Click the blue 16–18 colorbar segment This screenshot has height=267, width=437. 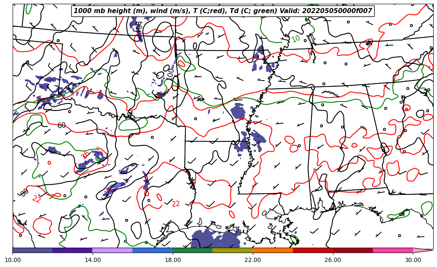pos(153,250)
